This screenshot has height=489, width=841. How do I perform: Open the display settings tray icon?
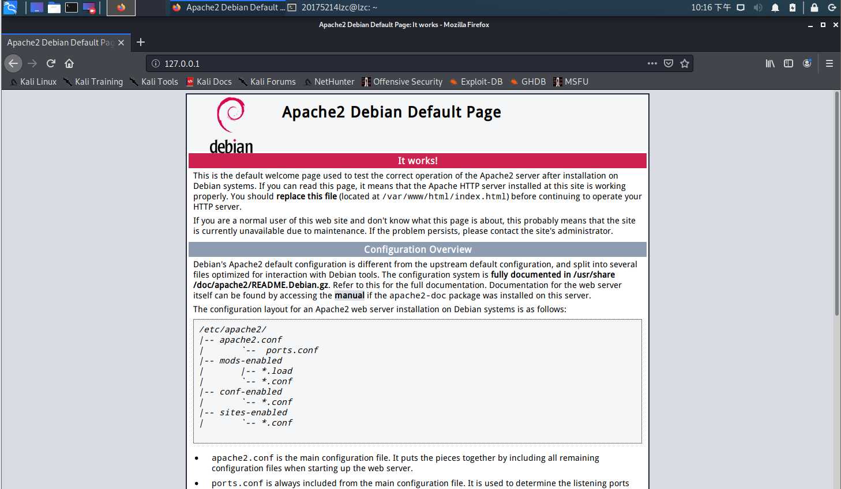click(x=741, y=7)
